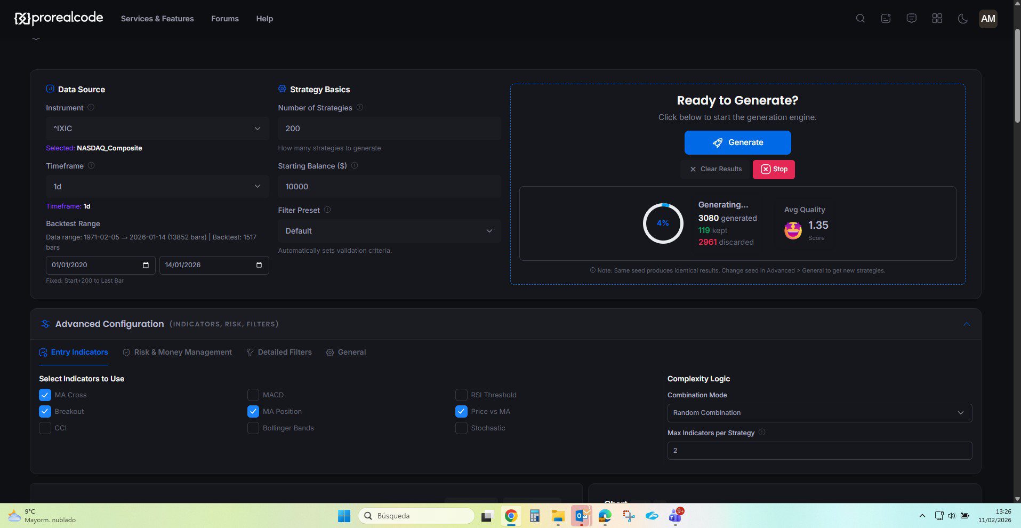Image resolution: width=1021 pixels, height=528 pixels.
Task: Enable the Stochastic indicator checkbox
Action: [461, 428]
